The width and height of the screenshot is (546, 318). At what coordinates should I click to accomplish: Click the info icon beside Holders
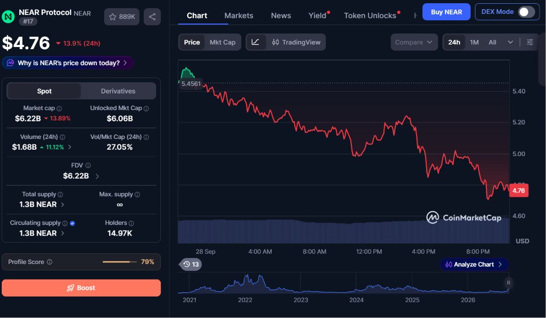click(x=131, y=223)
